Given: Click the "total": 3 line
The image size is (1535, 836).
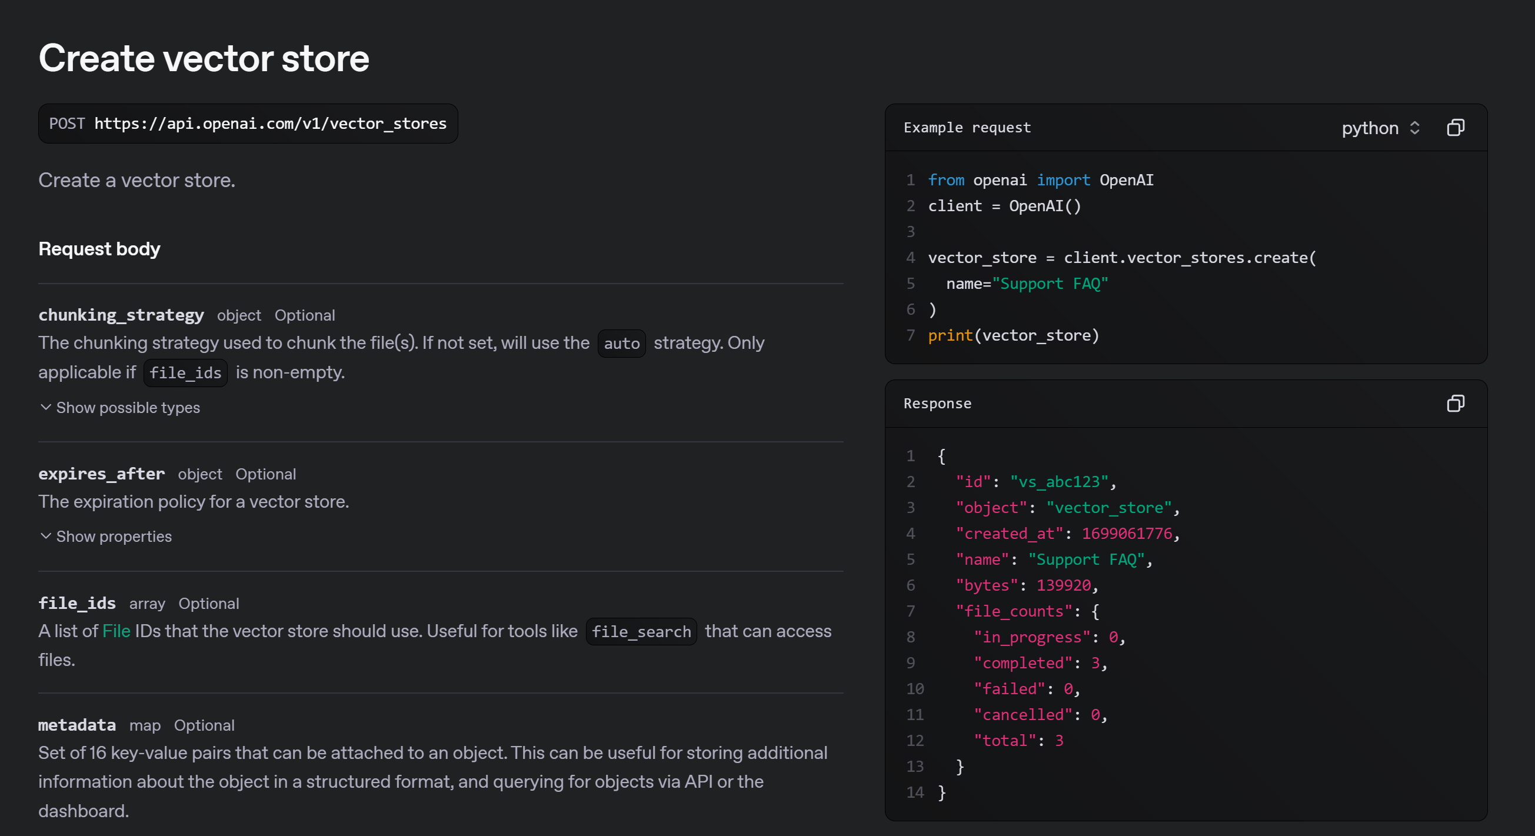Looking at the screenshot, I should click(1018, 740).
